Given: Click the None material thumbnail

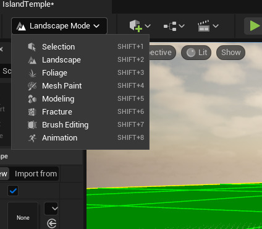Looking at the screenshot, I should click(23, 215).
